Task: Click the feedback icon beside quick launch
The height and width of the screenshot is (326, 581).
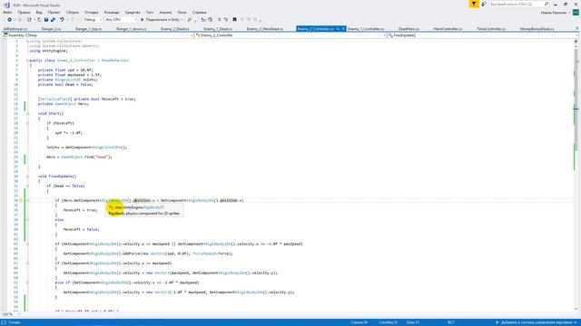Action: click(484, 4)
